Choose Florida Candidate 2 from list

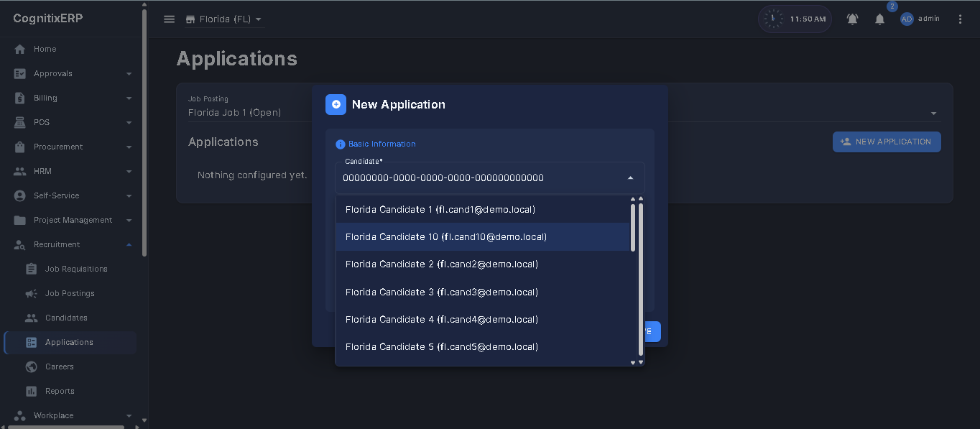(483, 264)
